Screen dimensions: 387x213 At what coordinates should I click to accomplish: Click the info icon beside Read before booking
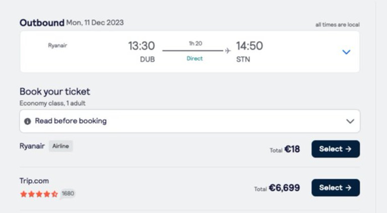click(28, 121)
